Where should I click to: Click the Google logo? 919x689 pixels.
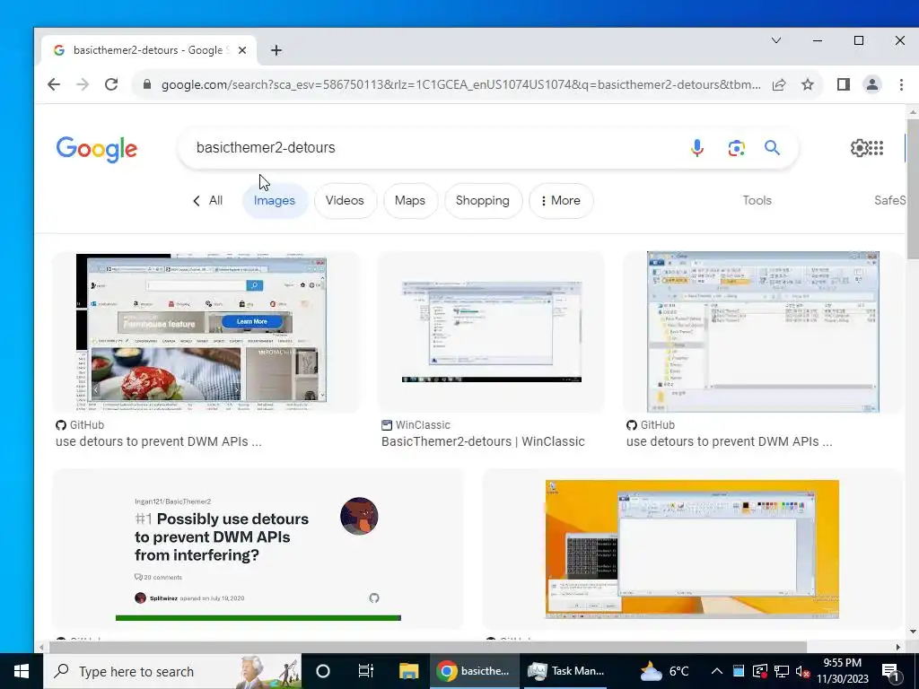click(x=97, y=150)
